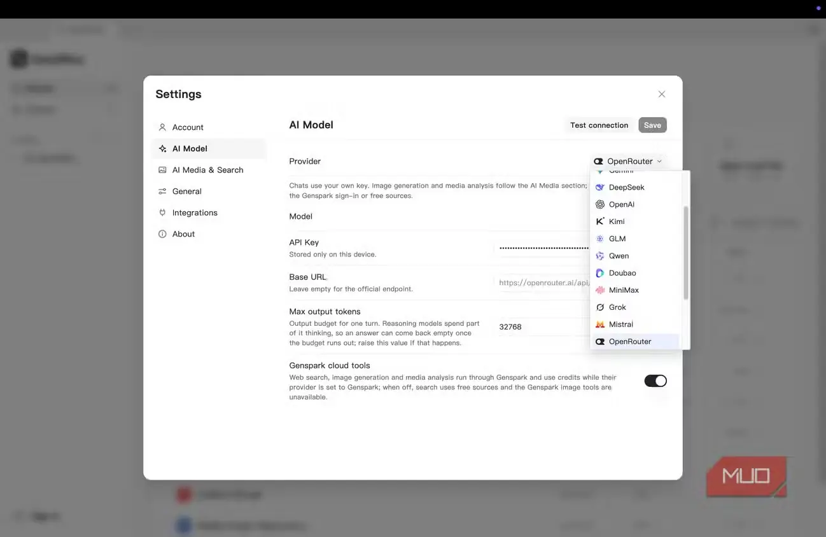Screen dimensions: 826x537
Task: Close the Settings dialog
Action: coord(662,94)
